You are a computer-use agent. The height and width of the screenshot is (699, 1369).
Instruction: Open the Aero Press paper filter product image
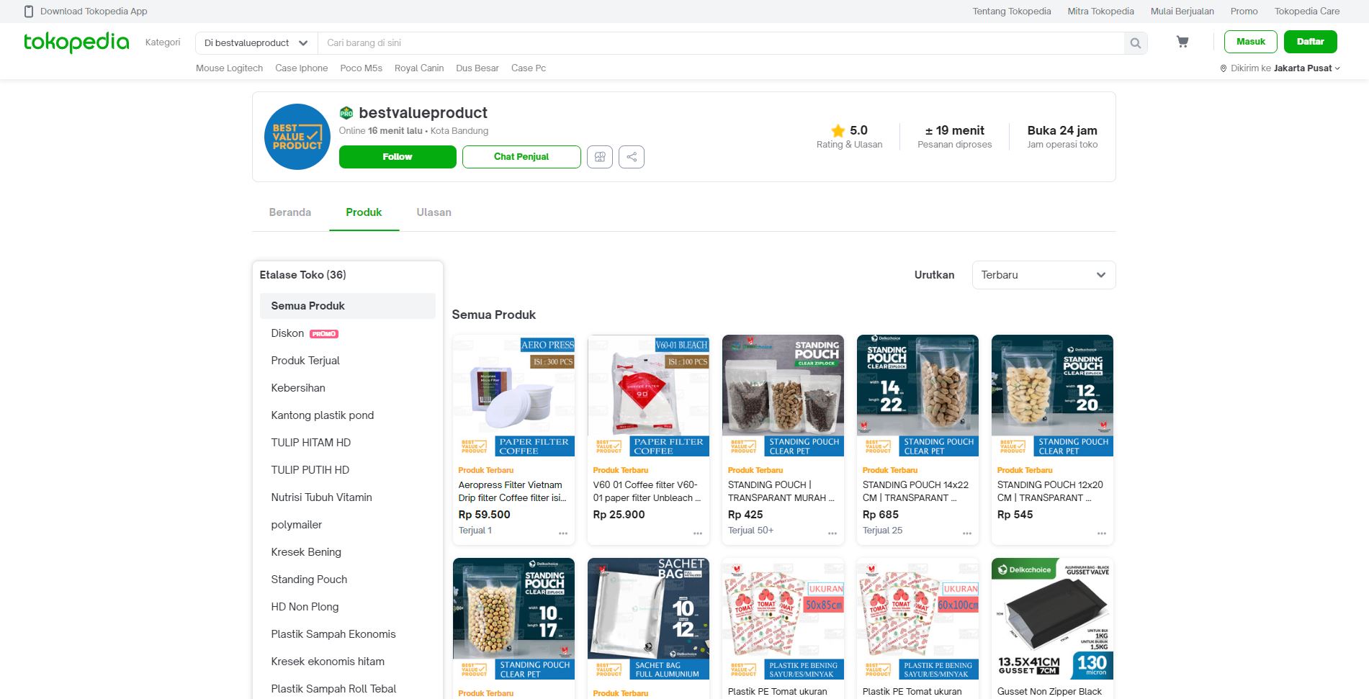click(513, 395)
